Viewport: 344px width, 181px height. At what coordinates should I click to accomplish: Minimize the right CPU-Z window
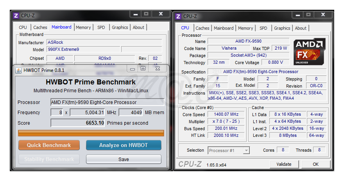click(x=298, y=15)
